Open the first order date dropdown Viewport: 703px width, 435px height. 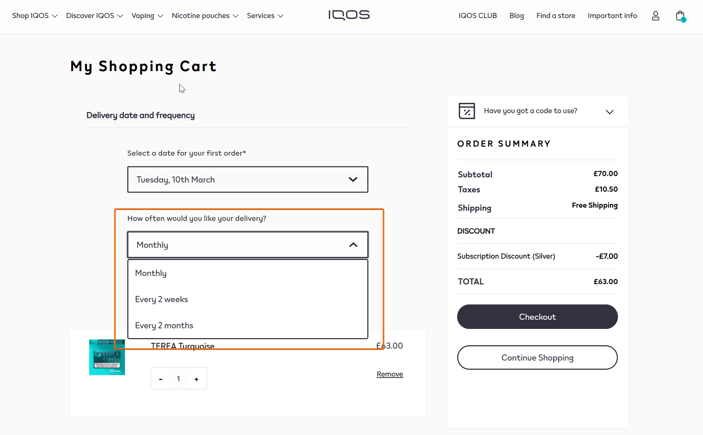[x=248, y=179]
